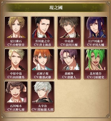Click the CV:平川大輔 voice actor label

pyautogui.click(x=95, y=45)
